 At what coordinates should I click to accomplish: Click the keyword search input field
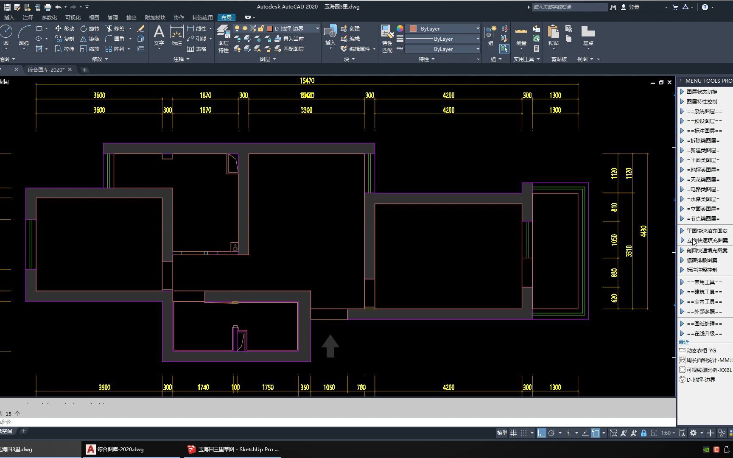(569, 7)
